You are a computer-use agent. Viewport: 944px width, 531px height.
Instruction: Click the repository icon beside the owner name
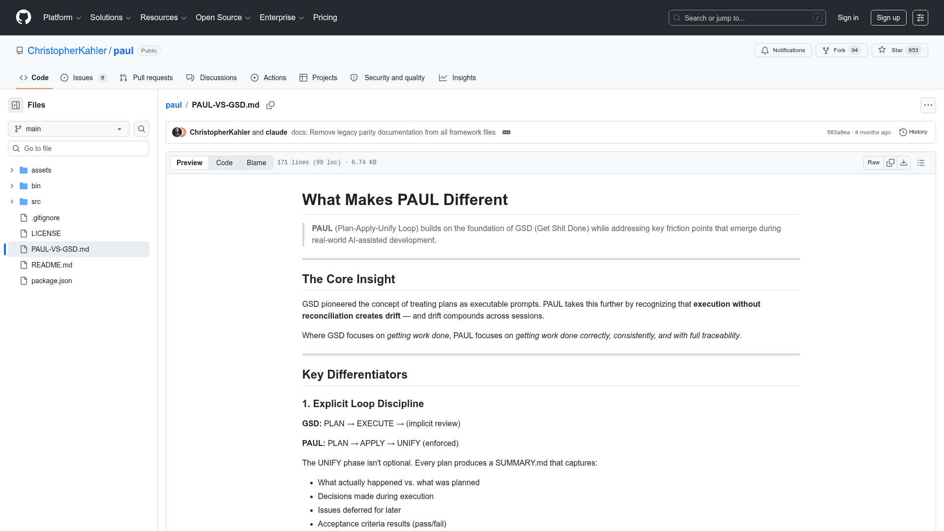click(20, 51)
